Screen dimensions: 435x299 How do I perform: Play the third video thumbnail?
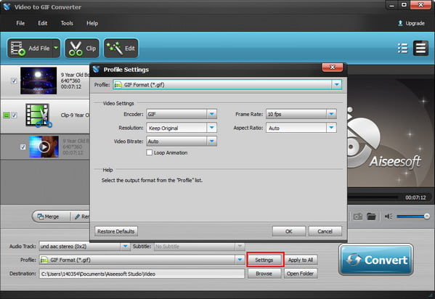point(44,147)
